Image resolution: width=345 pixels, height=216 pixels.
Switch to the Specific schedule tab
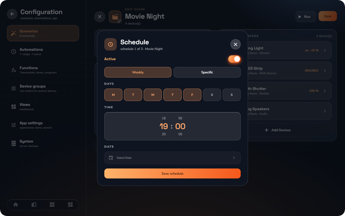click(207, 72)
